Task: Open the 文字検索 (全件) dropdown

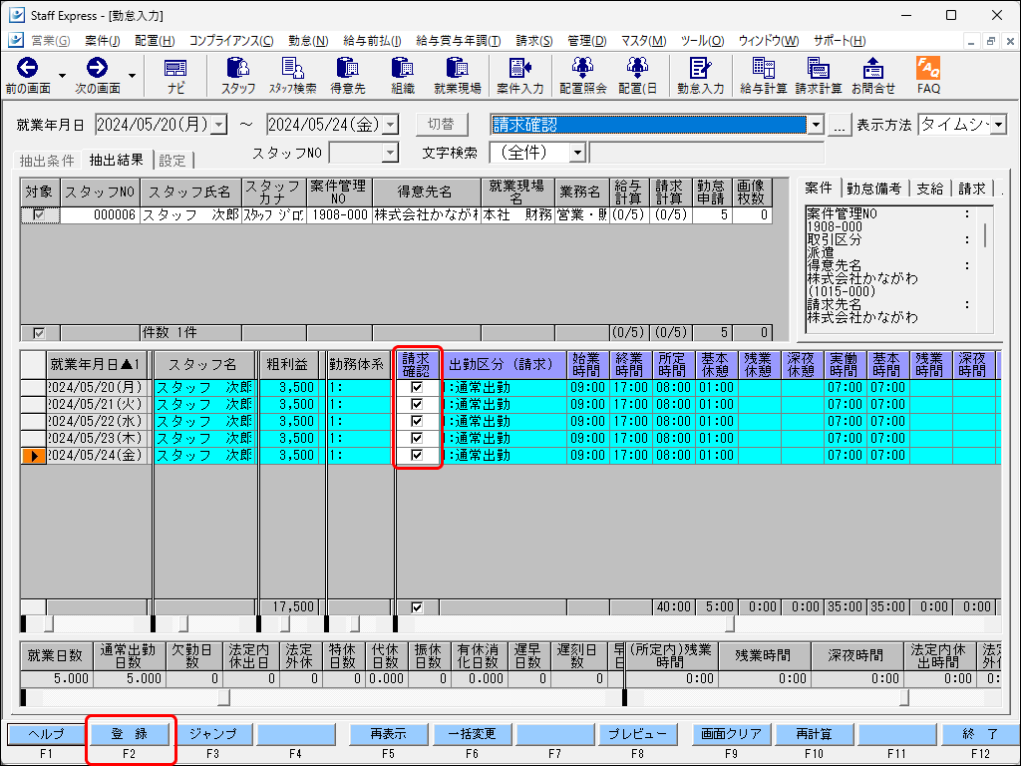Action: click(577, 153)
